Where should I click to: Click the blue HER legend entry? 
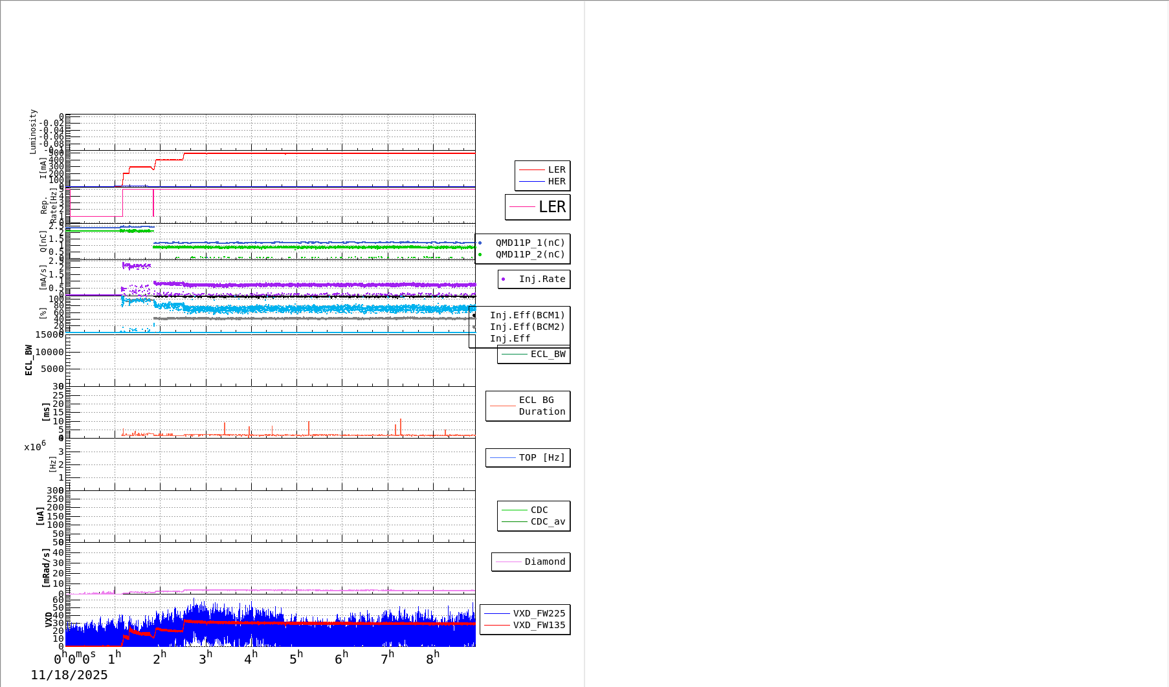click(x=542, y=182)
